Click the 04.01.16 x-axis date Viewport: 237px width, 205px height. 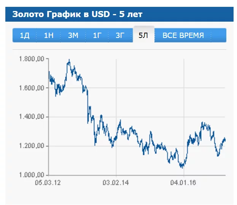(x=183, y=183)
